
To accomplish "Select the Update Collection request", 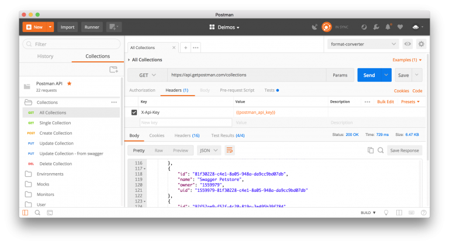I will (71, 143).
